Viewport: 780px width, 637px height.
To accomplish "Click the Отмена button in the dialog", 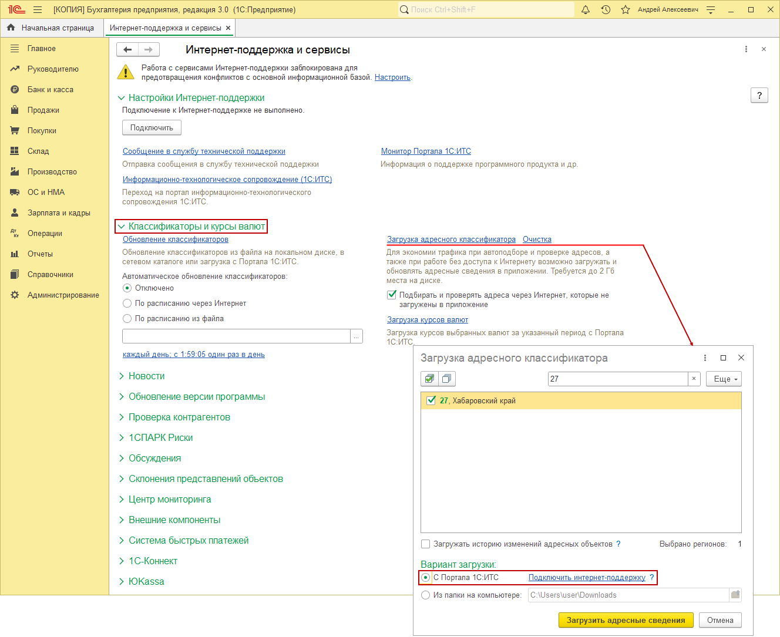I will coord(720,620).
